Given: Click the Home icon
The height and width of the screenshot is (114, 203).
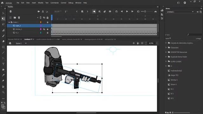Looking at the screenshot, I should pyautogui.click(x=2, y=3).
